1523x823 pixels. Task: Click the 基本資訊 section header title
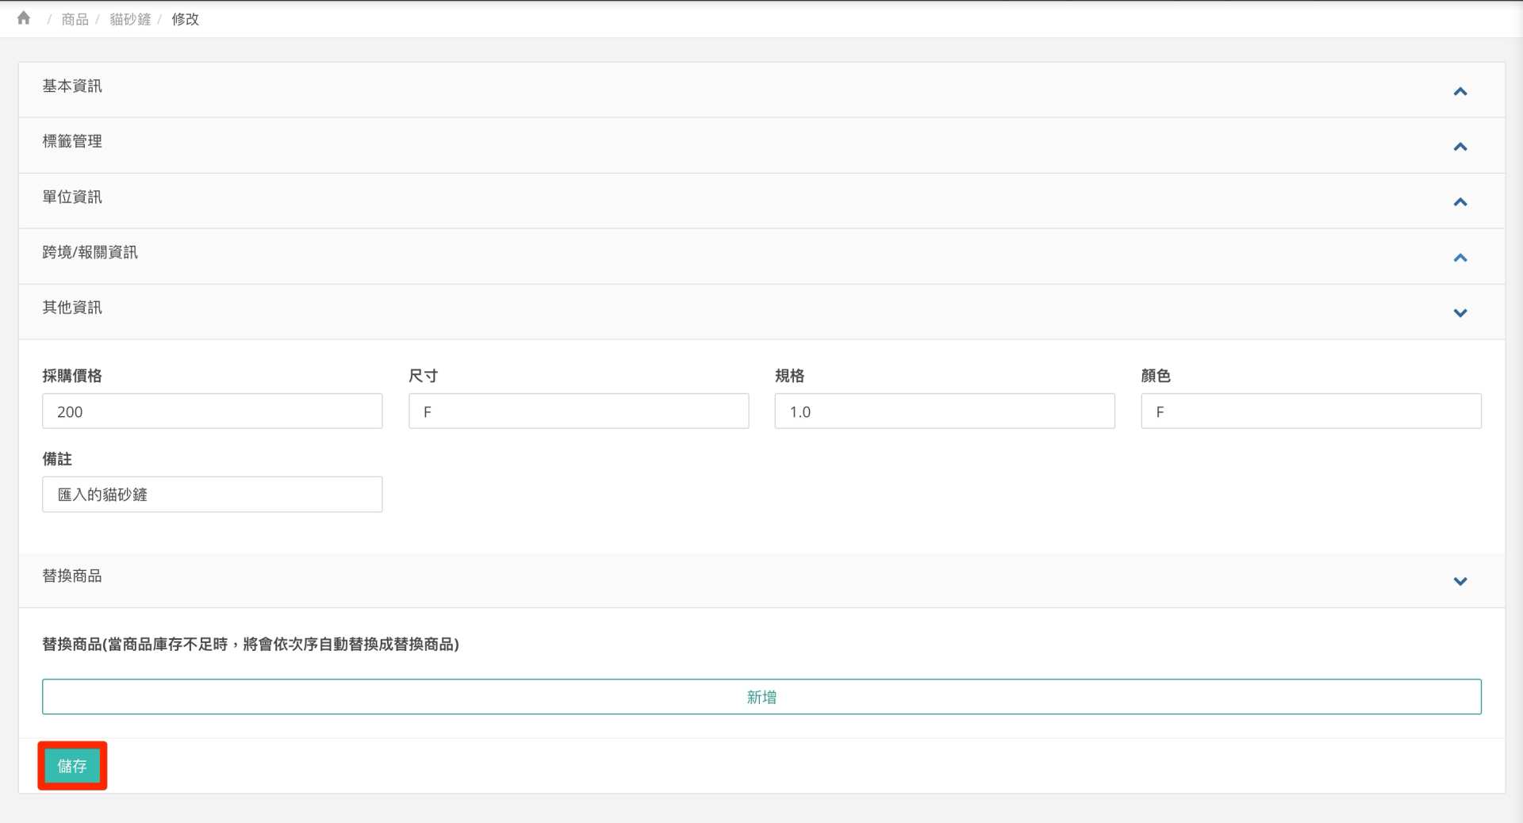(x=72, y=86)
